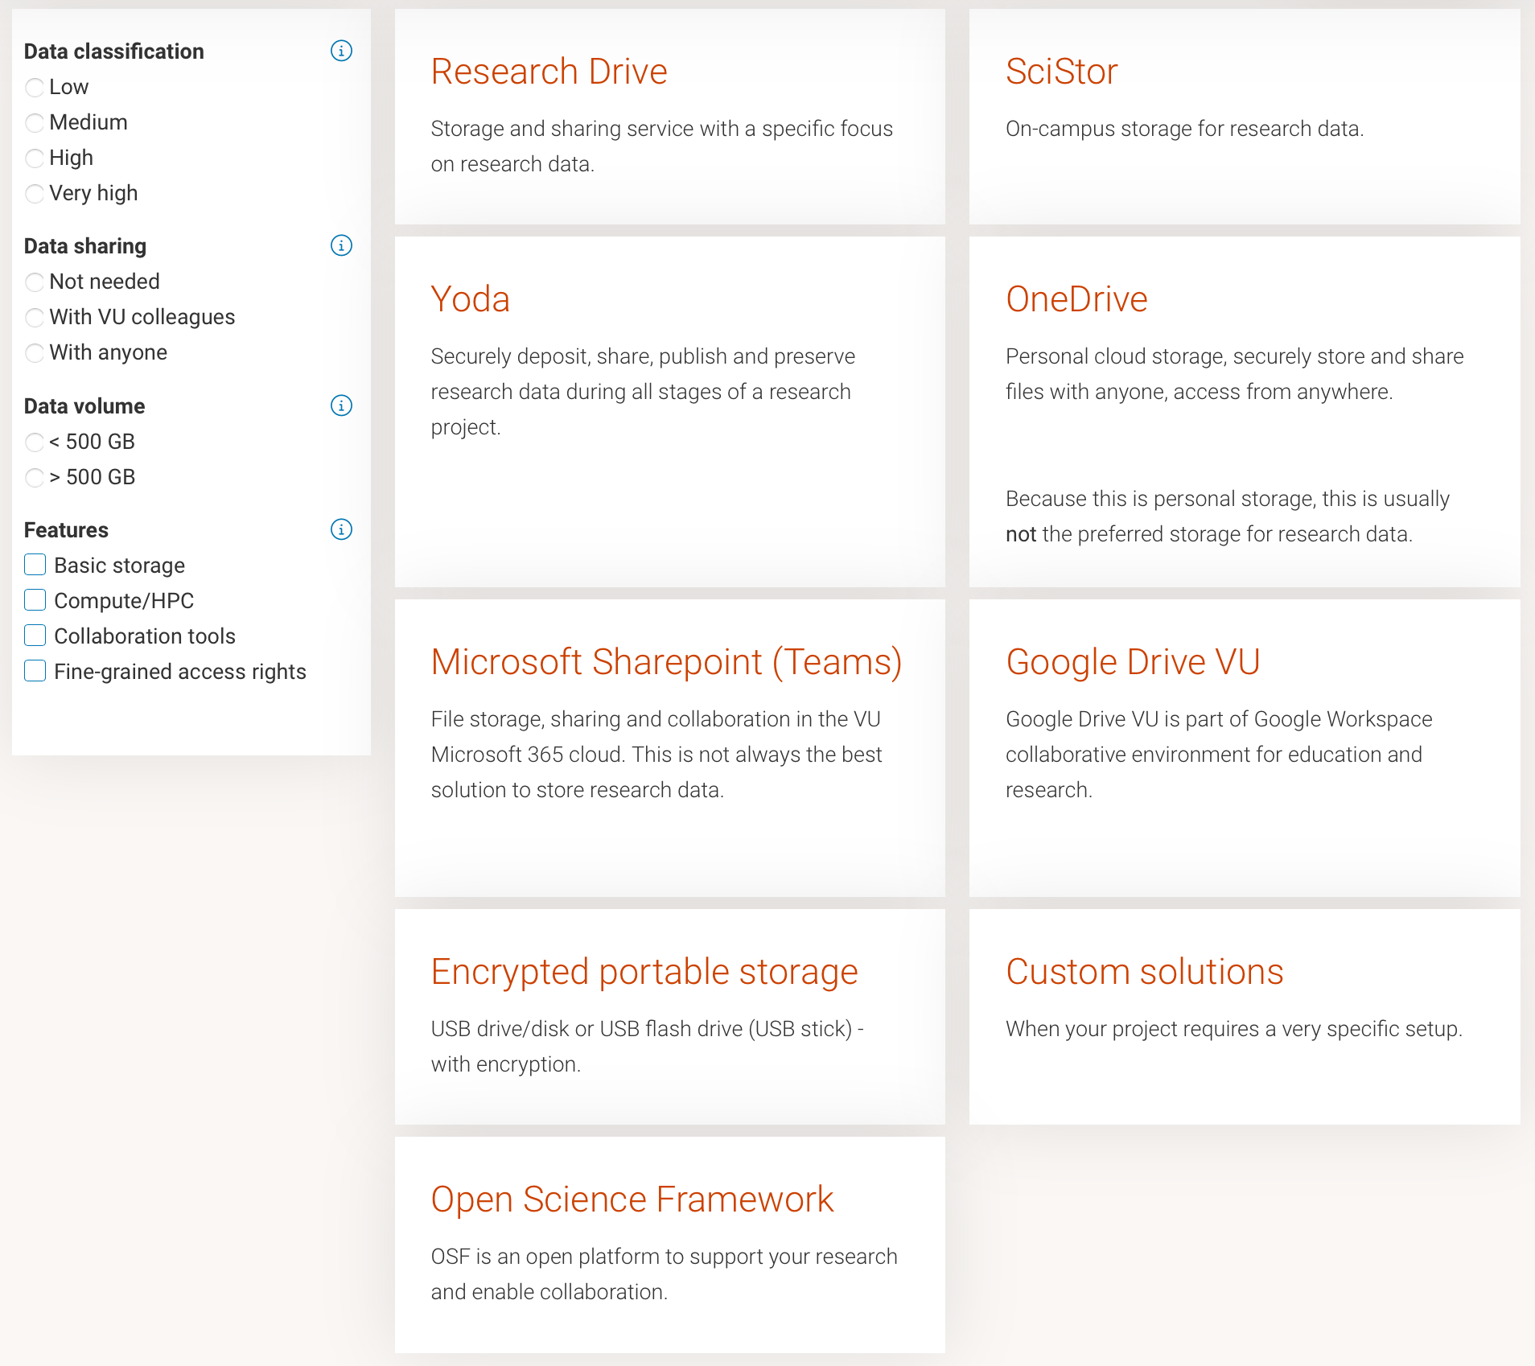Open the OneDrive card title

1076,299
